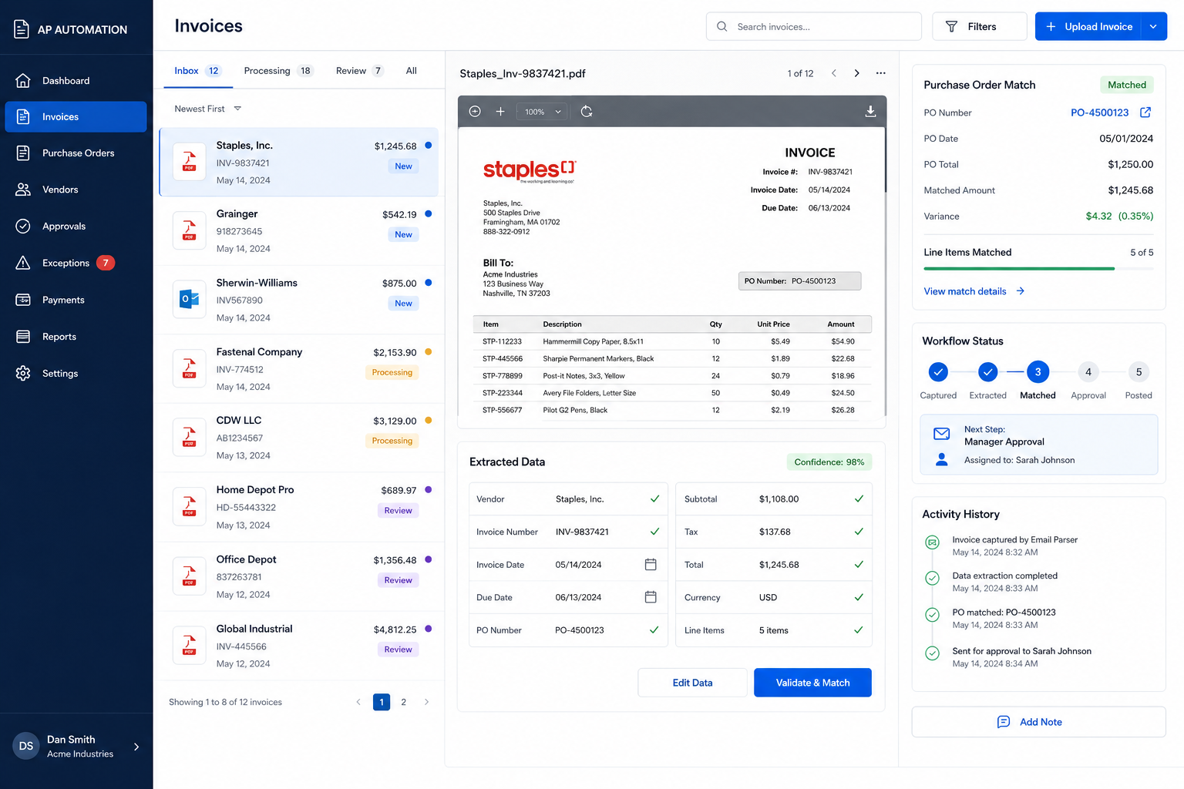This screenshot has width=1184, height=789.
Task: Toggle the Subtotal verification check
Action: [859, 499]
